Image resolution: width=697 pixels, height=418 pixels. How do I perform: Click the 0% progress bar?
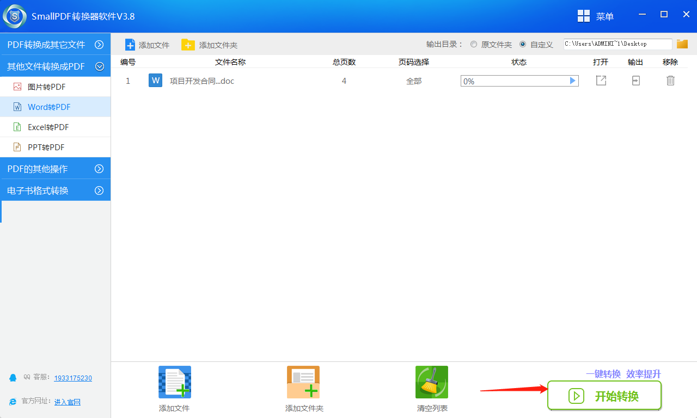point(519,81)
